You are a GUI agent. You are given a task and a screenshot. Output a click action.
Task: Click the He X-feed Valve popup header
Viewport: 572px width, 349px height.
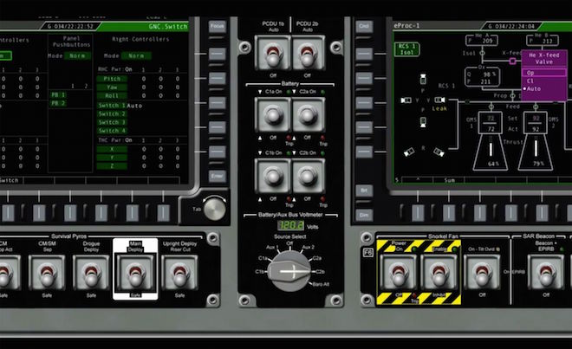click(x=544, y=58)
